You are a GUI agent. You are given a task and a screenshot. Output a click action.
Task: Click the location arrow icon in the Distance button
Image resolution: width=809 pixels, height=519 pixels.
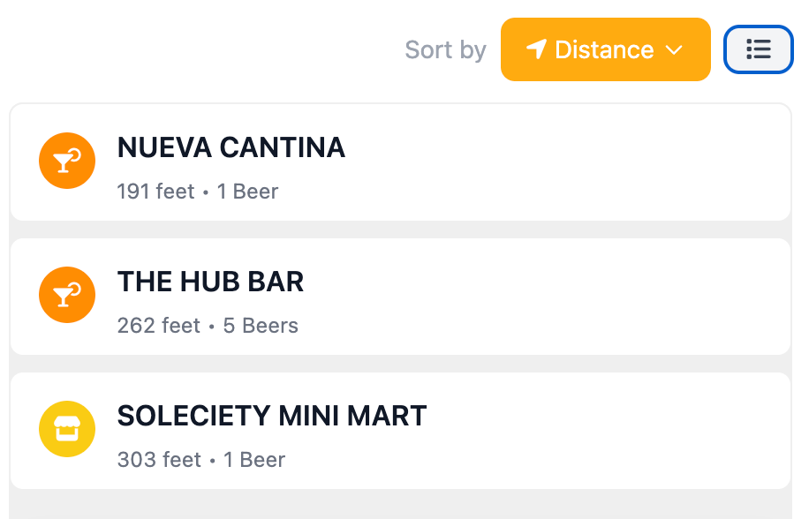536,49
